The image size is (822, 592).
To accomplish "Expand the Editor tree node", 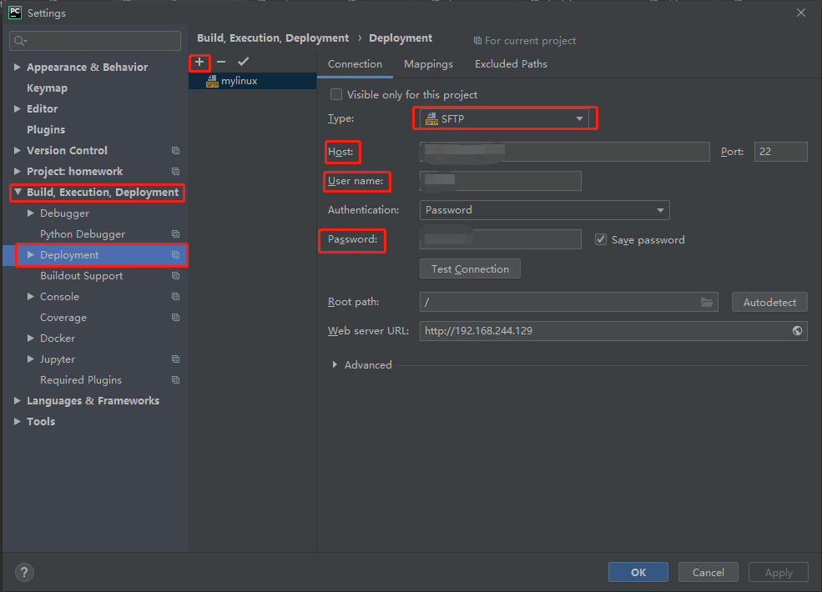I will tap(18, 109).
